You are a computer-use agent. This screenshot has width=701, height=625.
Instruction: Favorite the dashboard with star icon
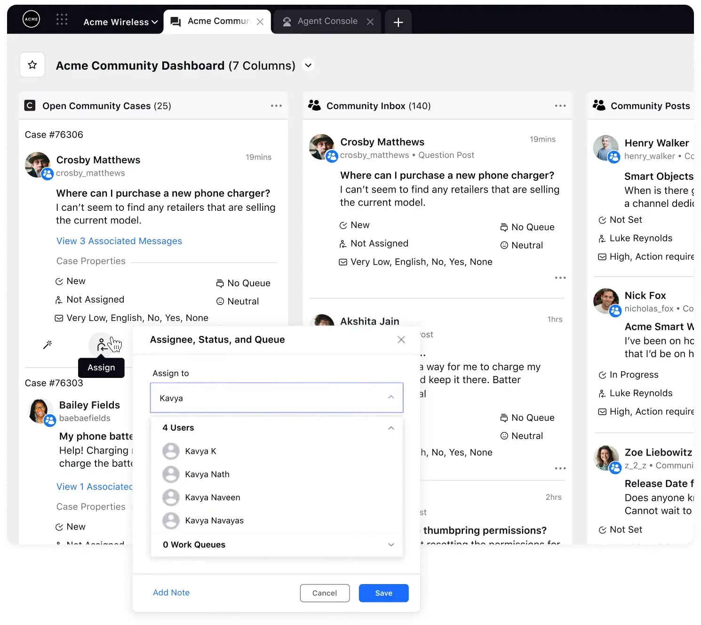[x=32, y=65]
